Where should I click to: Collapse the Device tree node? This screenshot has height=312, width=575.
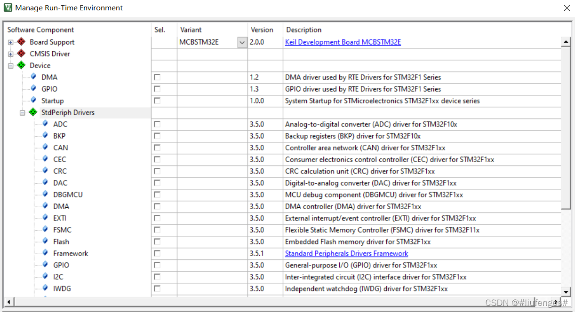pos(10,66)
